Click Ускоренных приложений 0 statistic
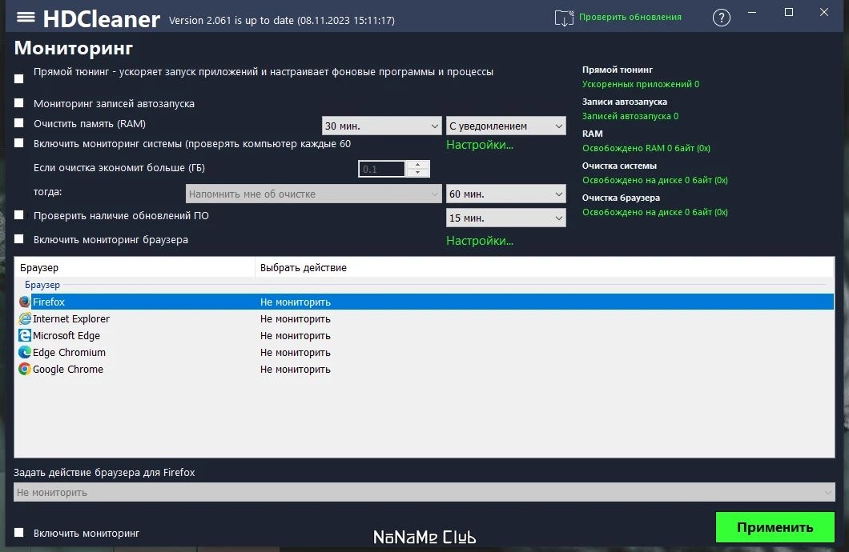Viewport: 849px width, 552px height. coord(641,84)
